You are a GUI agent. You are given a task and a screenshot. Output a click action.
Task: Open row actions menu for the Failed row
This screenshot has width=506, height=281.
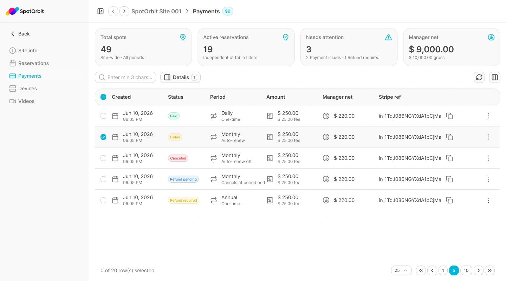click(488, 137)
